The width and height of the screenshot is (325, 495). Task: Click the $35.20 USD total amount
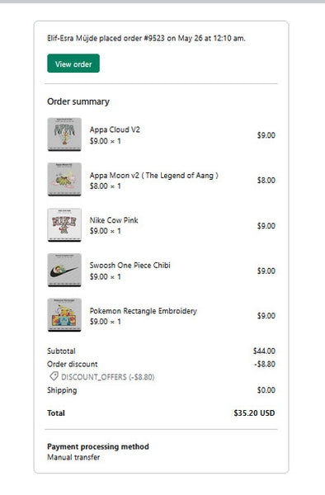[x=254, y=413]
